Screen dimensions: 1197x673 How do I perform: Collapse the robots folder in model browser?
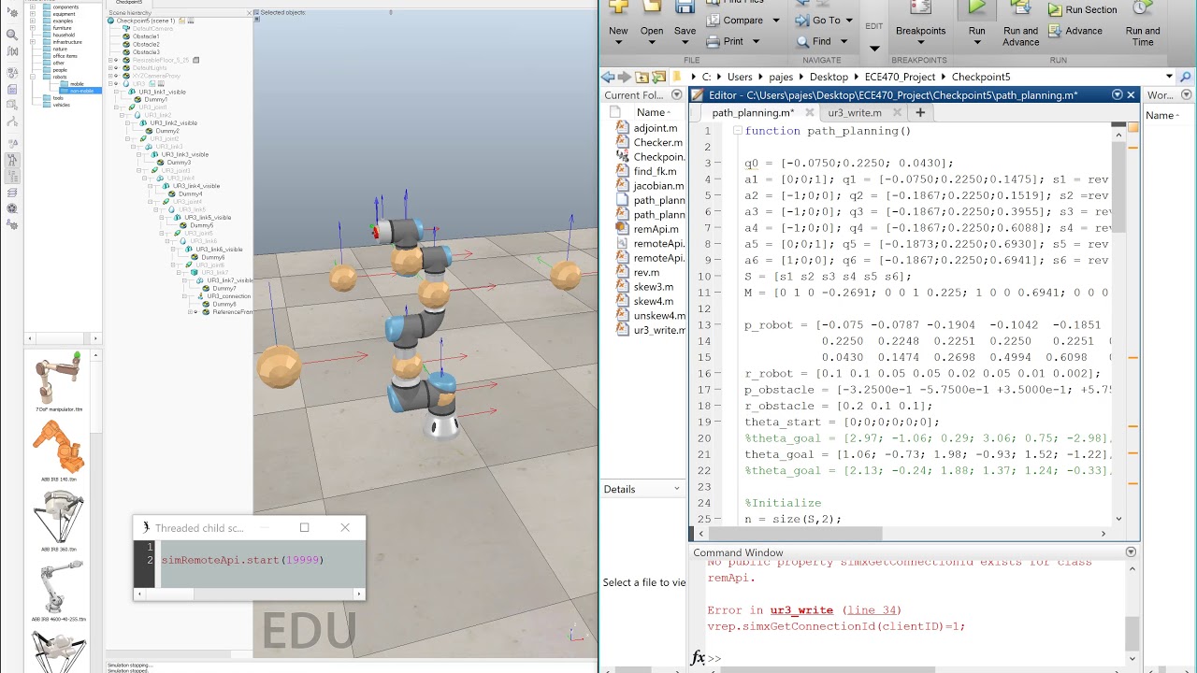click(x=32, y=77)
